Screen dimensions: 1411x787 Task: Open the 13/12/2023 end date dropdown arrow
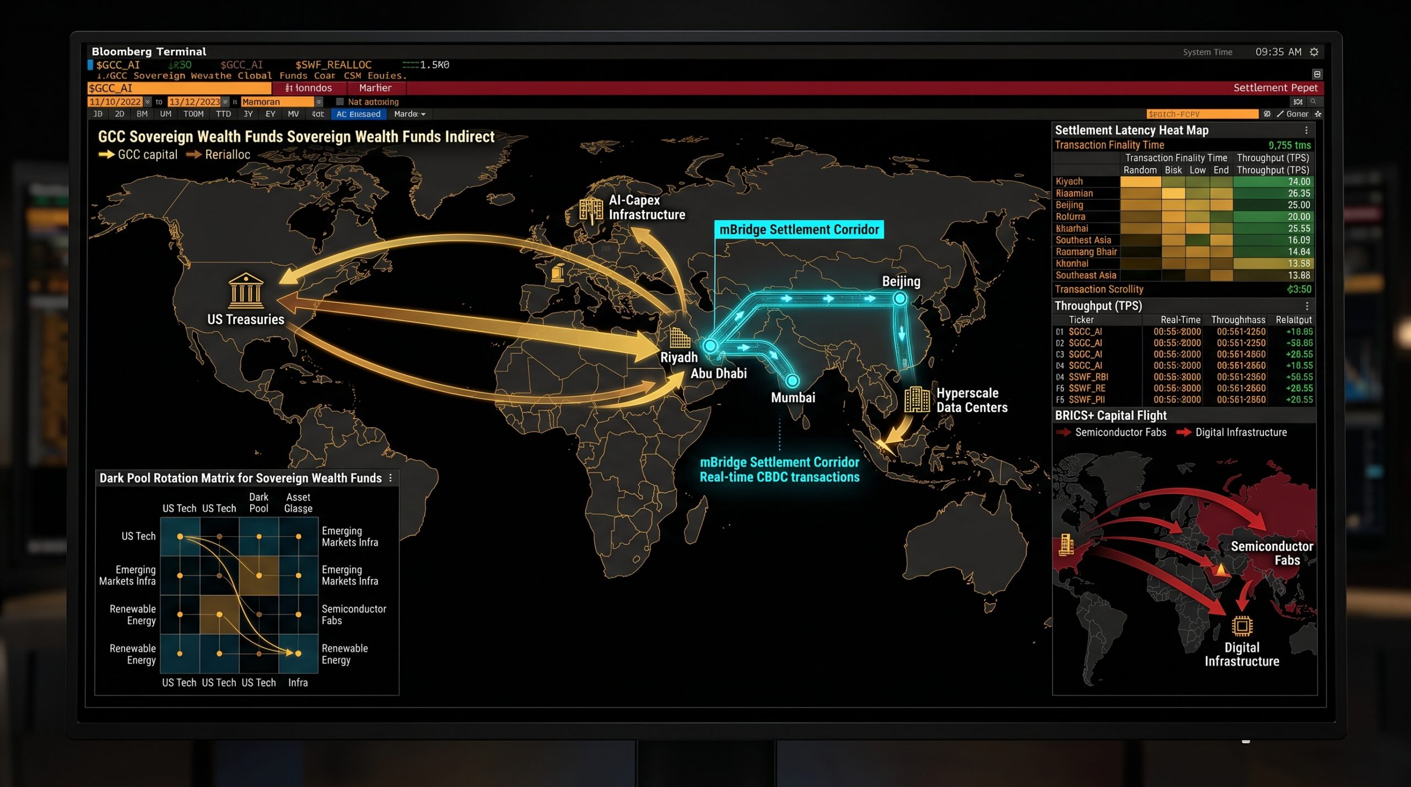tap(225, 102)
